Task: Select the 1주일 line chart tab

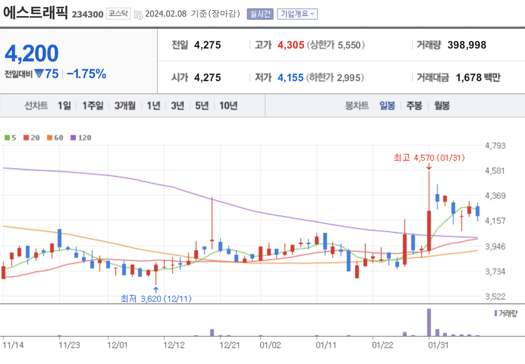Action: tap(93, 105)
